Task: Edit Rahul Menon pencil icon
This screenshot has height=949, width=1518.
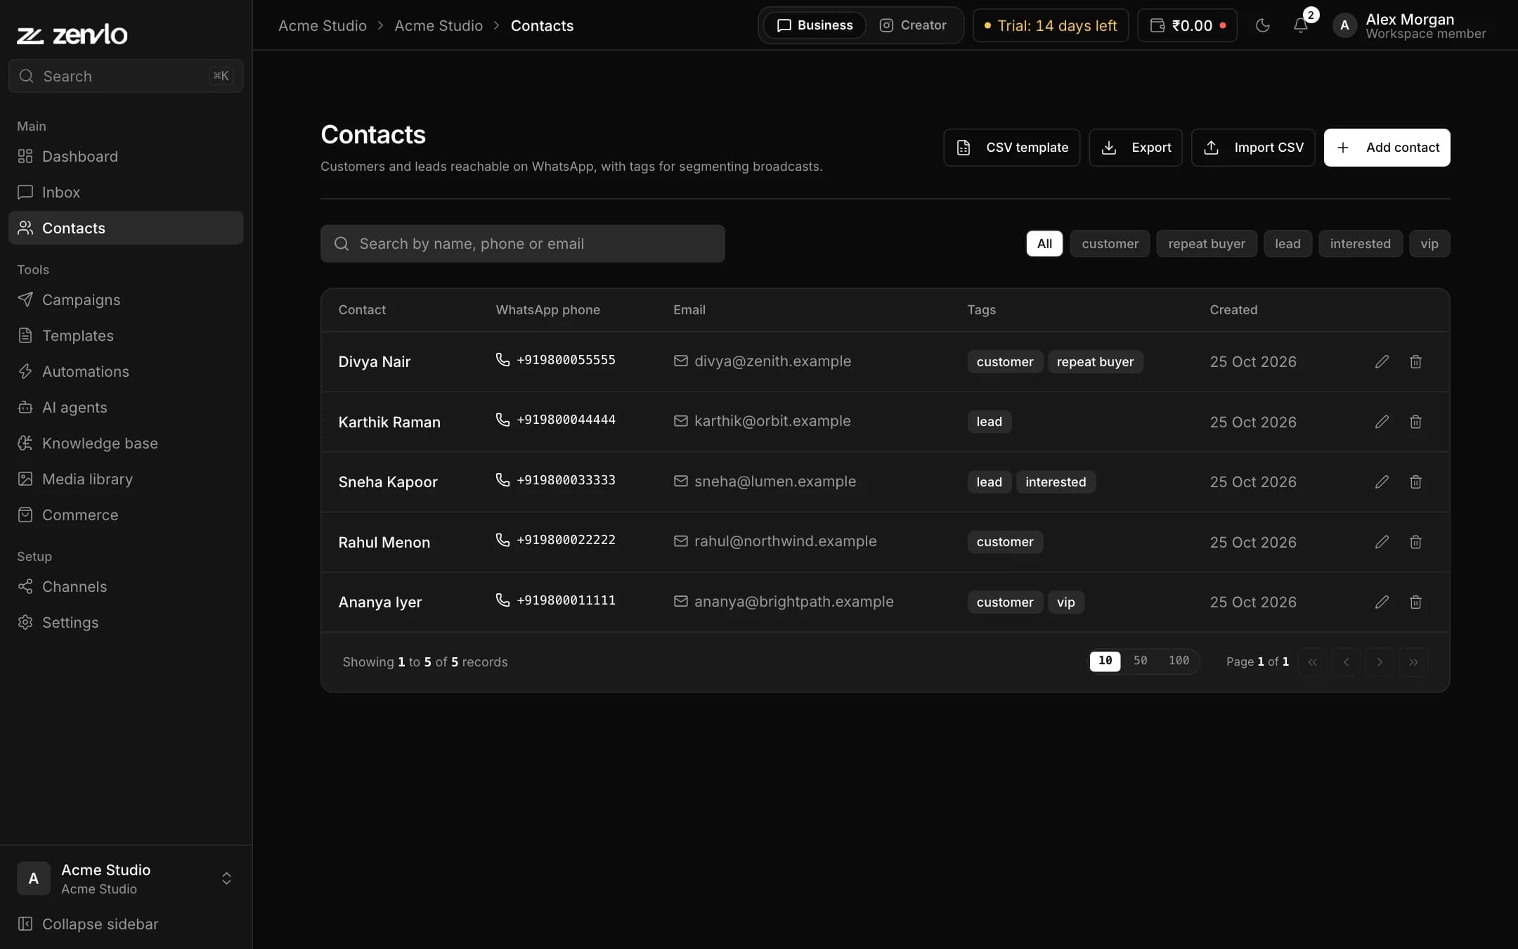Action: coord(1382,542)
